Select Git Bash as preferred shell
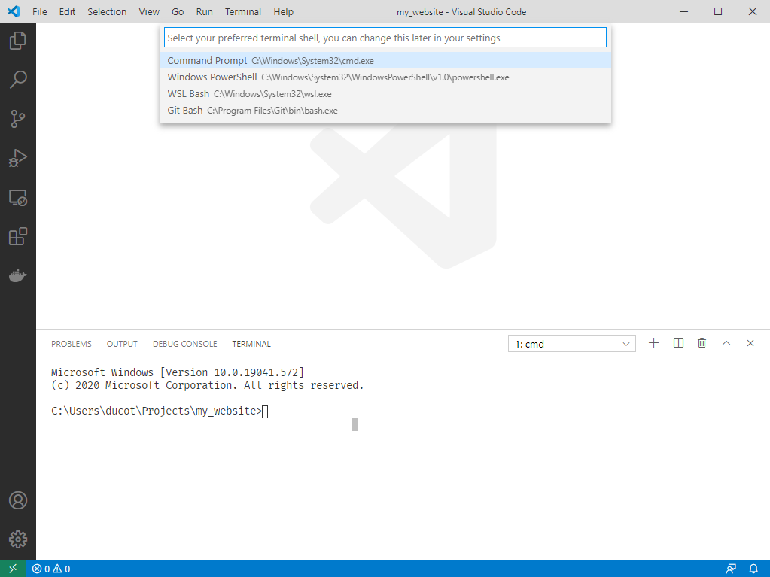Image resolution: width=770 pixels, height=577 pixels. tap(252, 110)
